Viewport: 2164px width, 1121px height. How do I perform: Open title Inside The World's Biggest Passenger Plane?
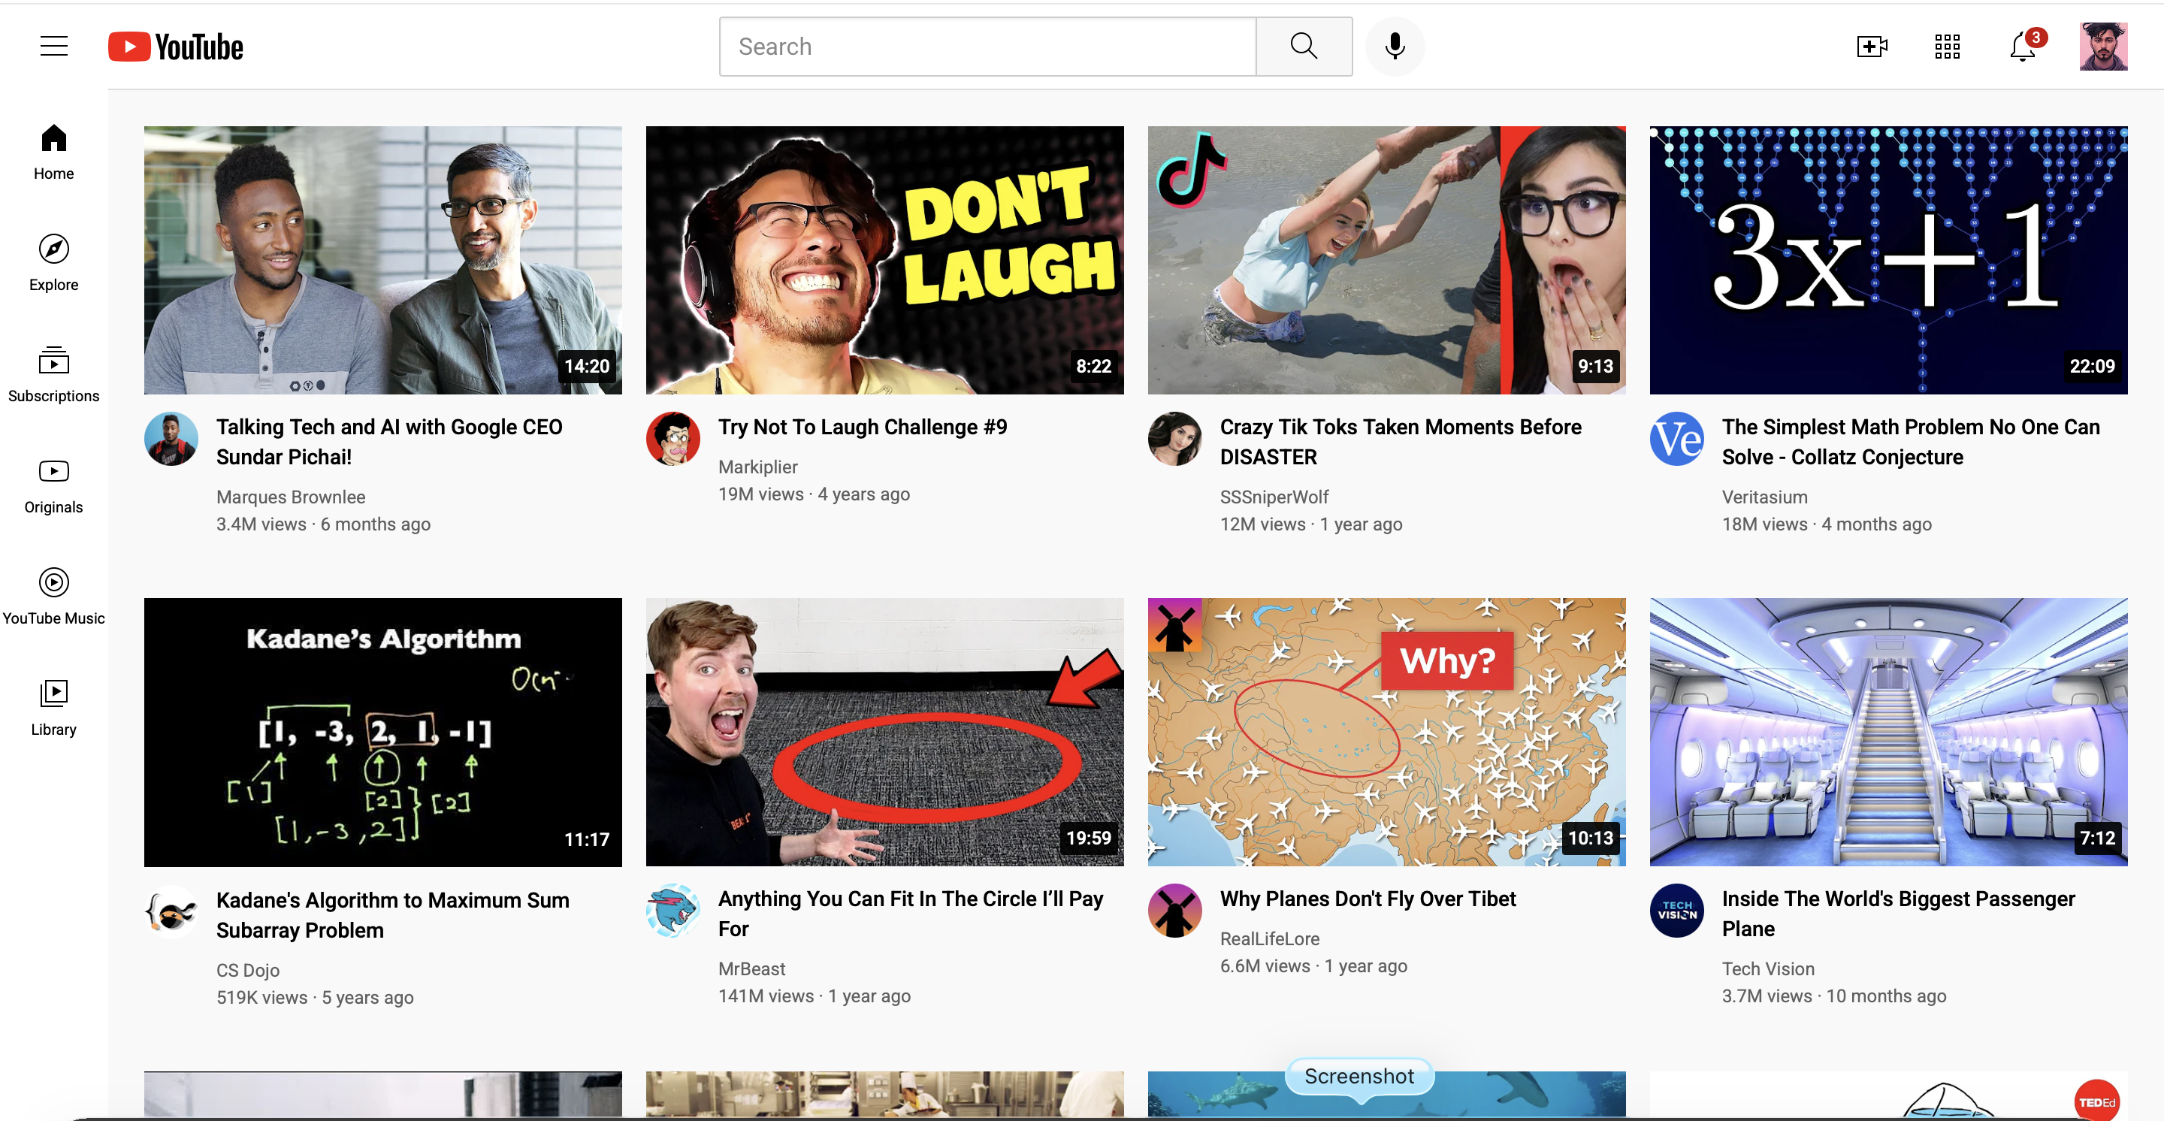1899,914
